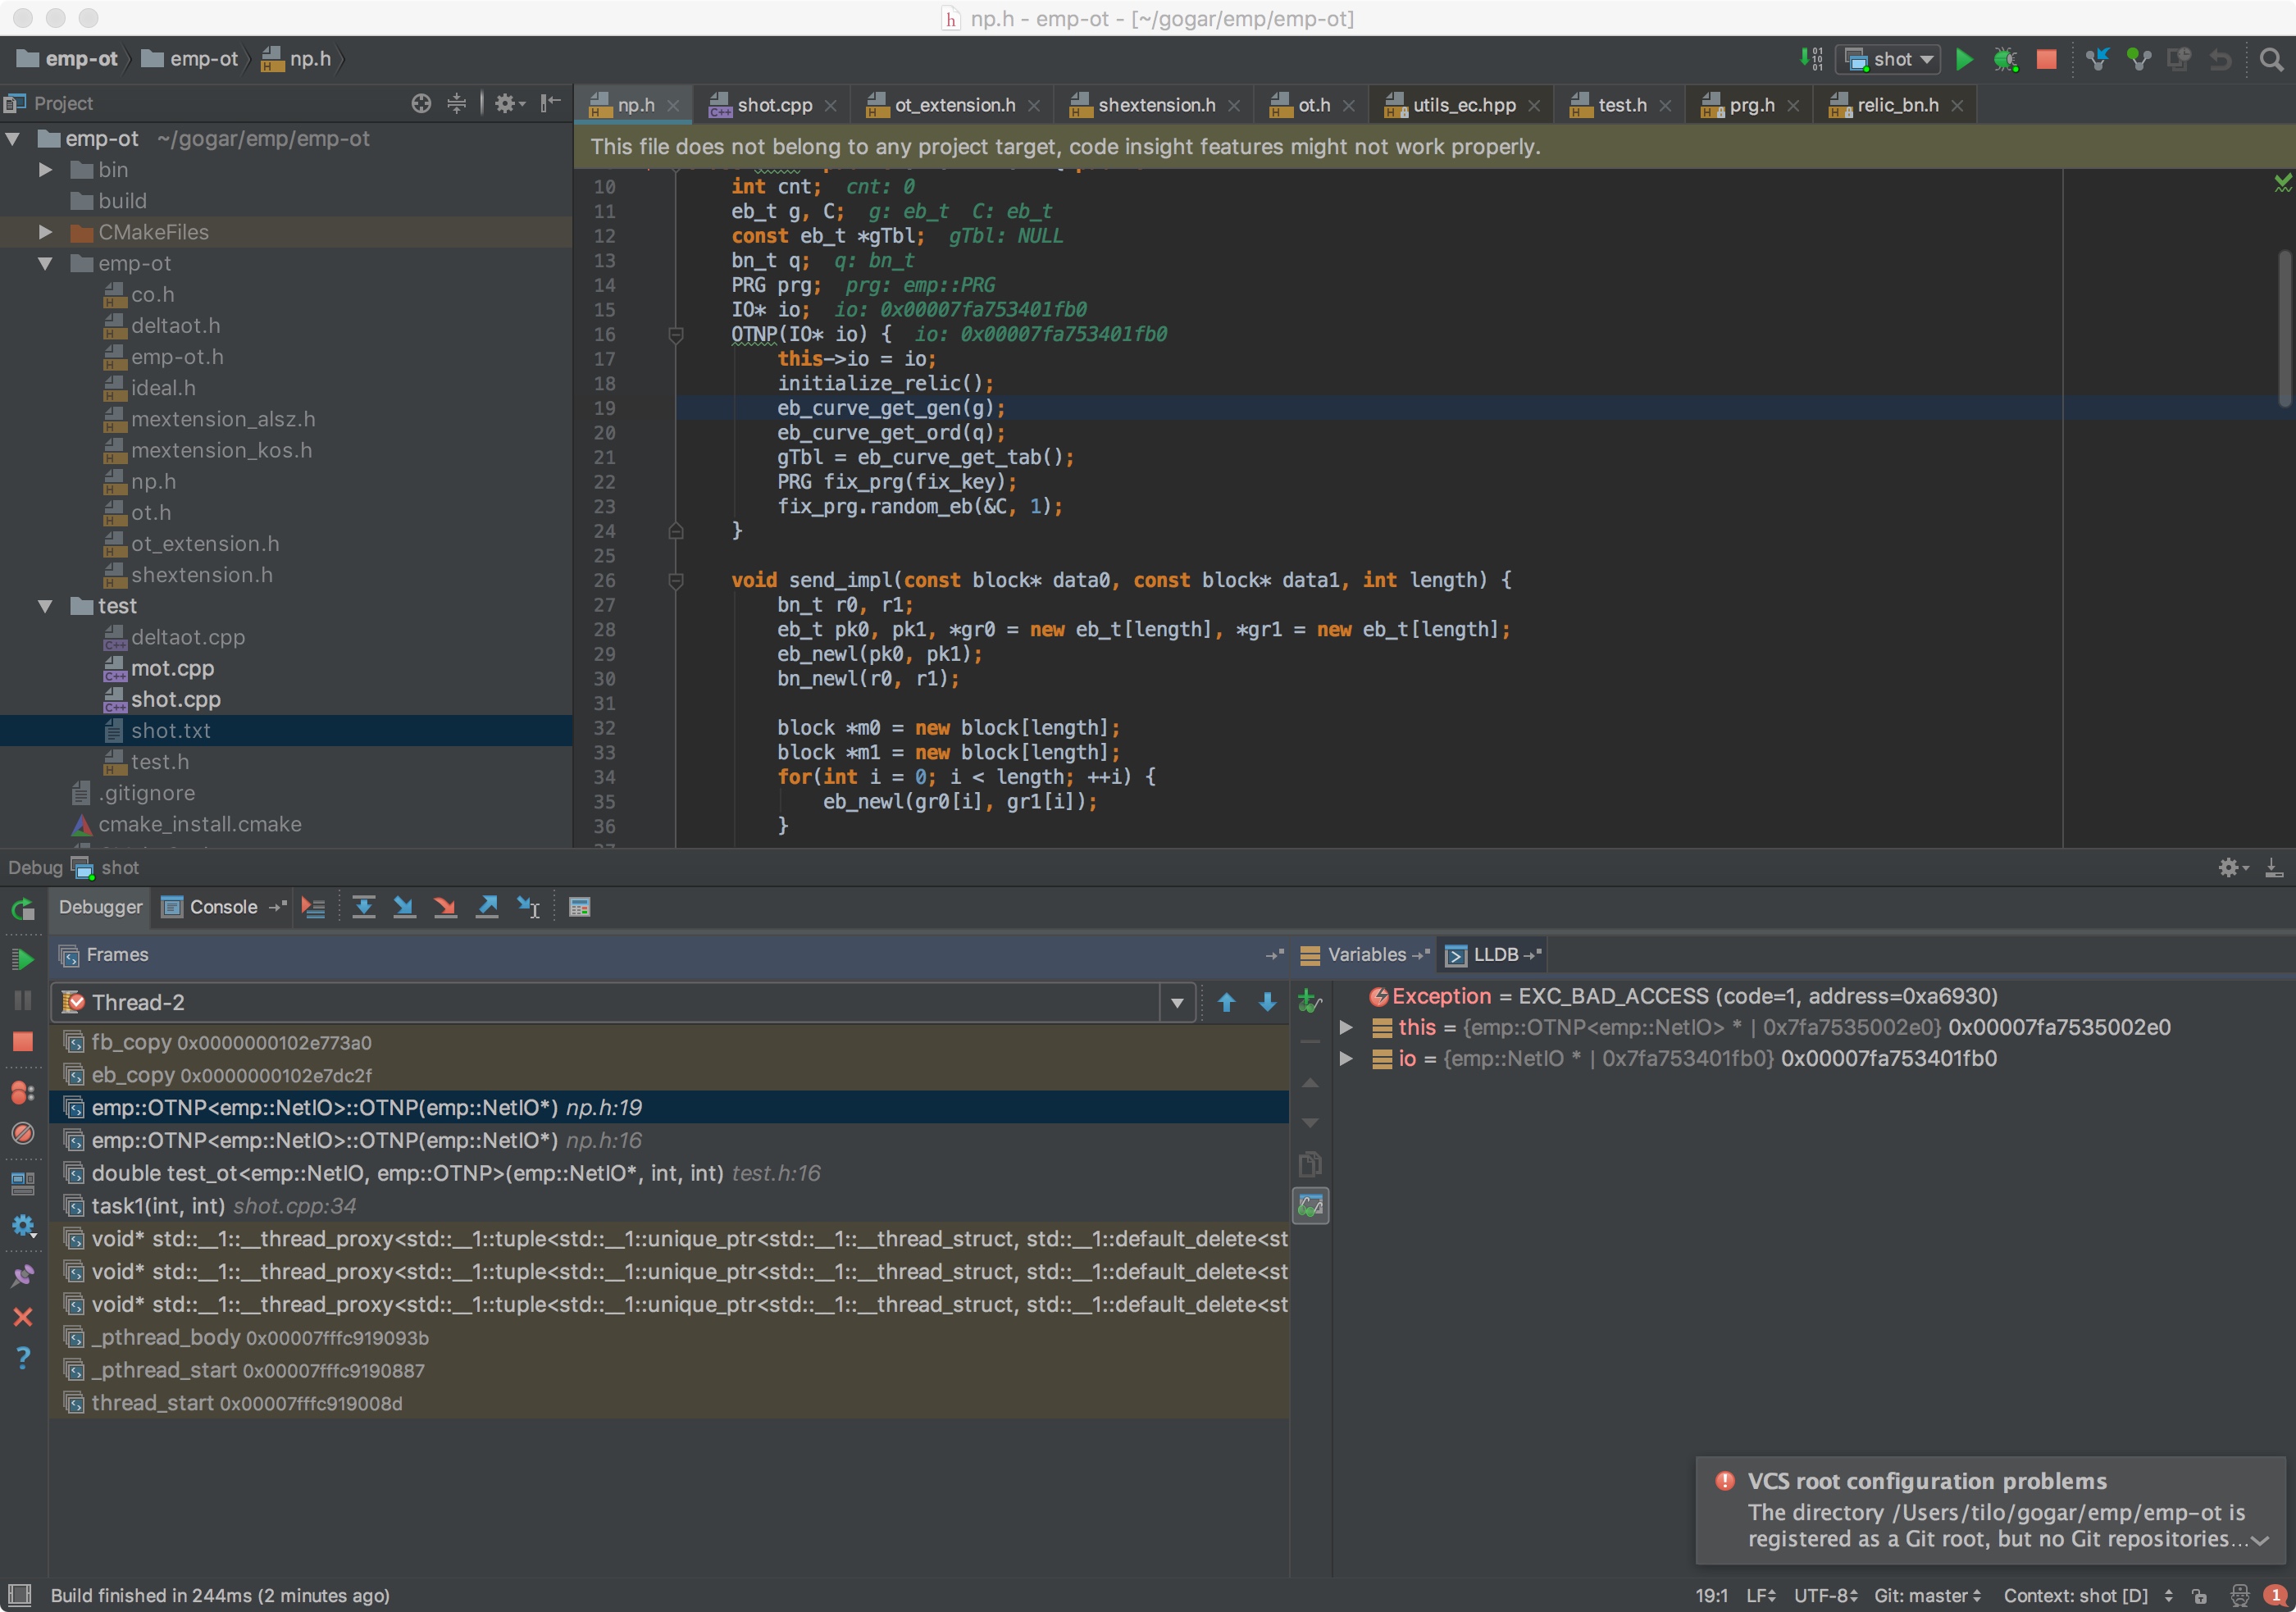This screenshot has width=2296, height=1612.
Task: Expand the 'this' variable in Variables
Action: pyautogui.click(x=1346, y=1028)
